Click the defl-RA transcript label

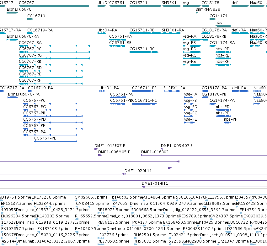239,30
